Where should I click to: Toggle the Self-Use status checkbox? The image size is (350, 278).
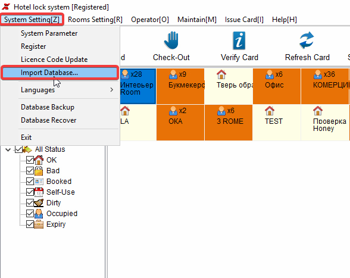[30, 192]
